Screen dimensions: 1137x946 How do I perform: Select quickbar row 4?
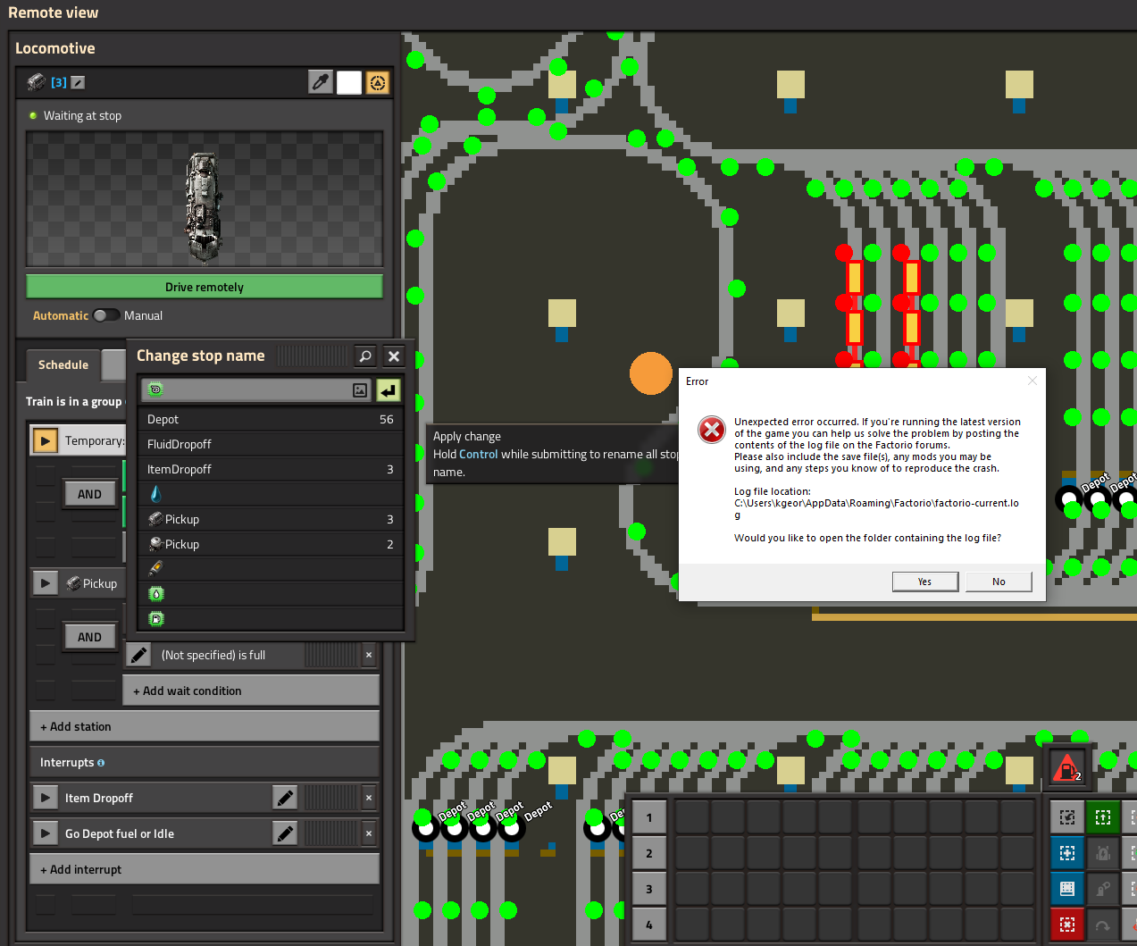coord(649,925)
